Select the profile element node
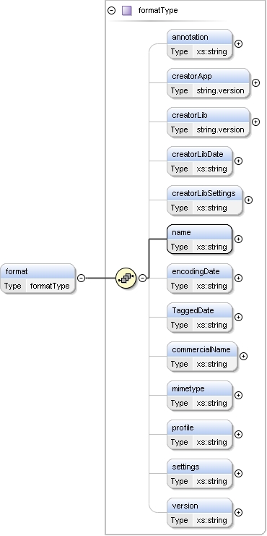 click(x=199, y=435)
